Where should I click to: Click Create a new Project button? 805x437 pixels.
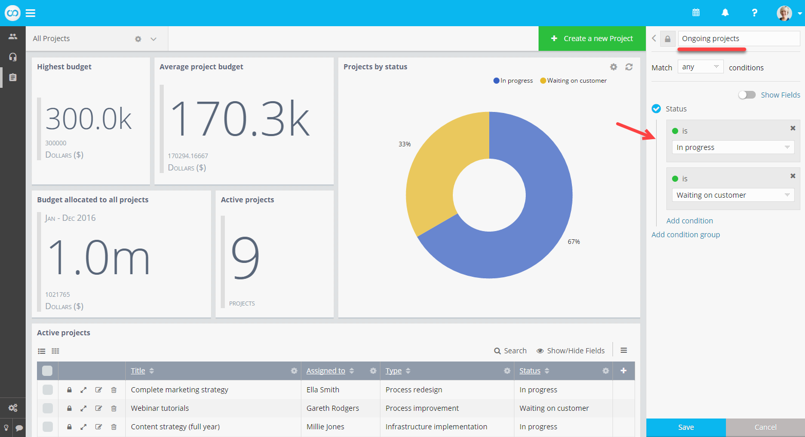[591, 39]
